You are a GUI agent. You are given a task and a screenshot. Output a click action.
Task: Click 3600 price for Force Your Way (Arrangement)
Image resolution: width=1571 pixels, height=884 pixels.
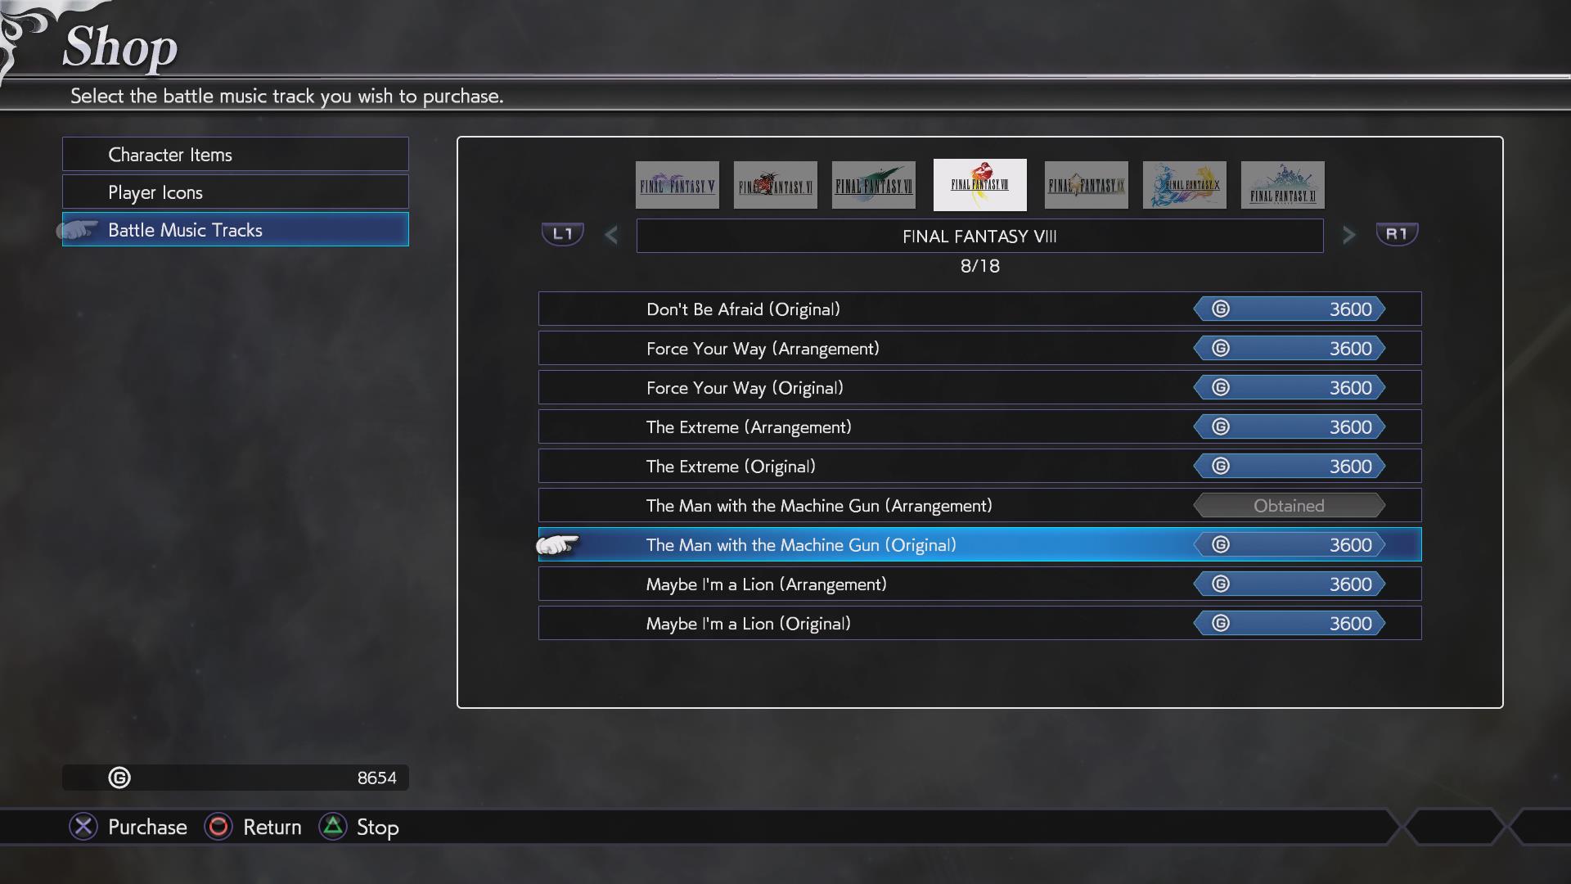pyautogui.click(x=1289, y=348)
